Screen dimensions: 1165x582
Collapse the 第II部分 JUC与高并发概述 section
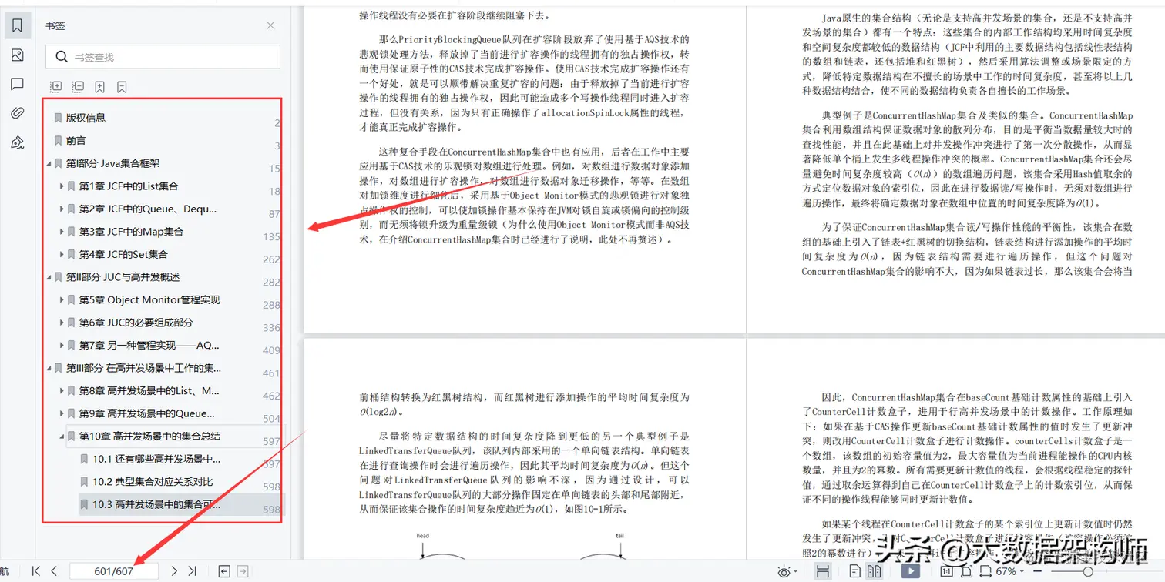[49, 277]
